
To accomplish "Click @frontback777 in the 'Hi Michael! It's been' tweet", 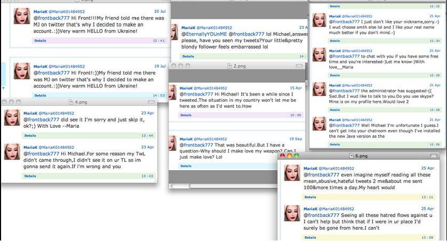I will coord(196,94).
